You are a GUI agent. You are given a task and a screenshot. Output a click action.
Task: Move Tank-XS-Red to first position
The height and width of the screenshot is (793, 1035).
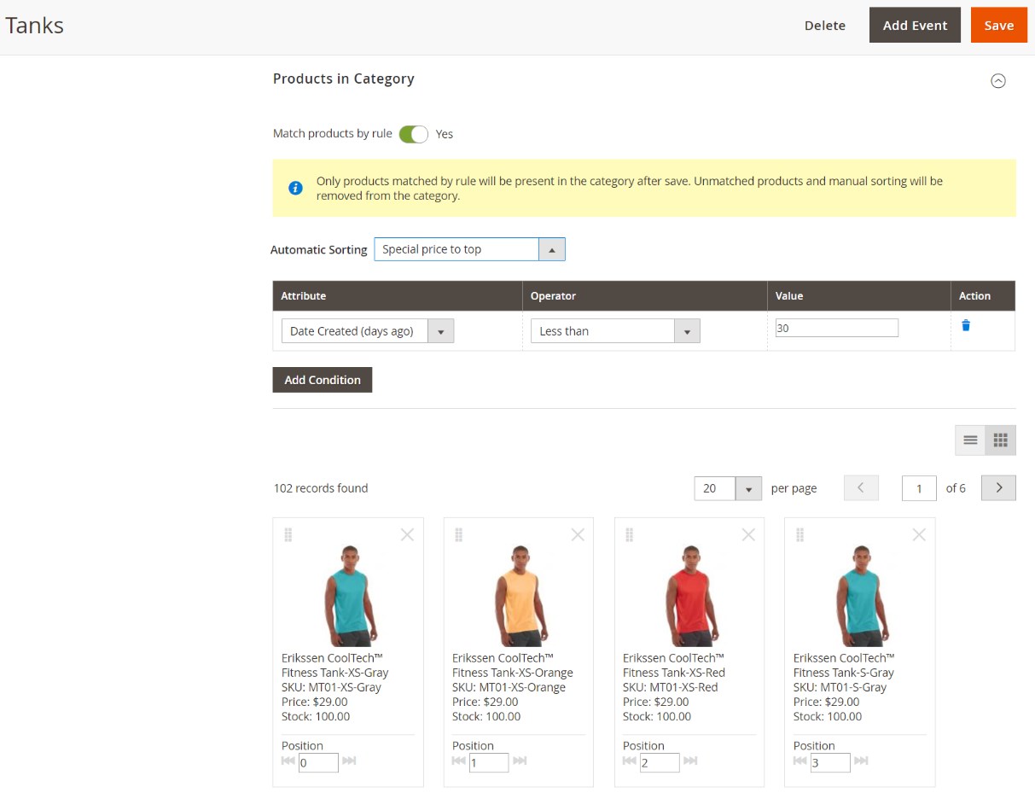(x=630, y=761)
